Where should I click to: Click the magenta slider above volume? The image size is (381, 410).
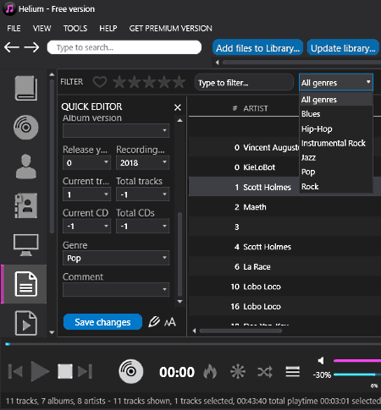pos(357,360)
